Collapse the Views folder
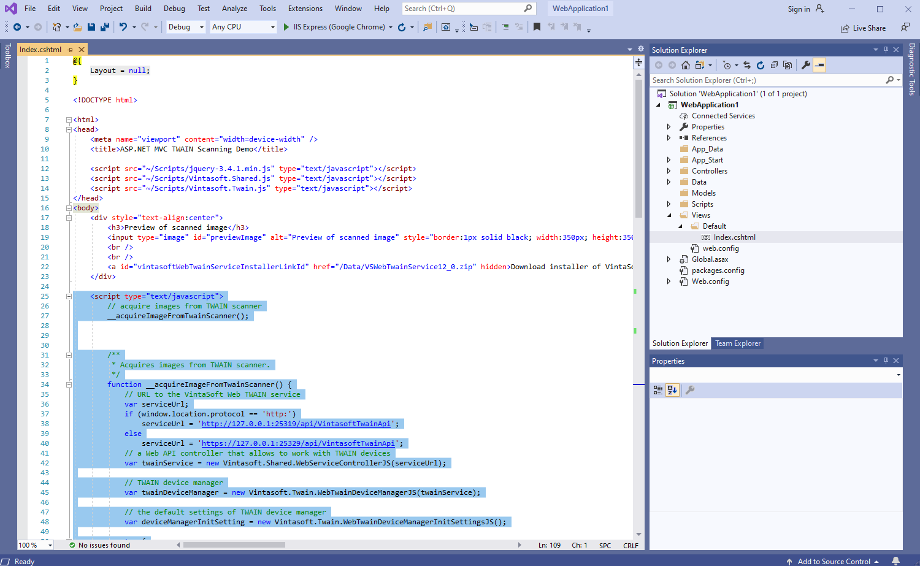 [x=669, y=215]
